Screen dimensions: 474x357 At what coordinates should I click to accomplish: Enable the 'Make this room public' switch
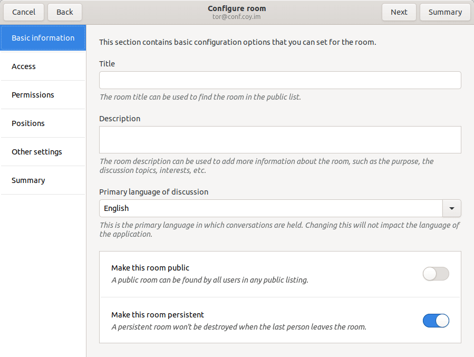[x=436, y=274]
